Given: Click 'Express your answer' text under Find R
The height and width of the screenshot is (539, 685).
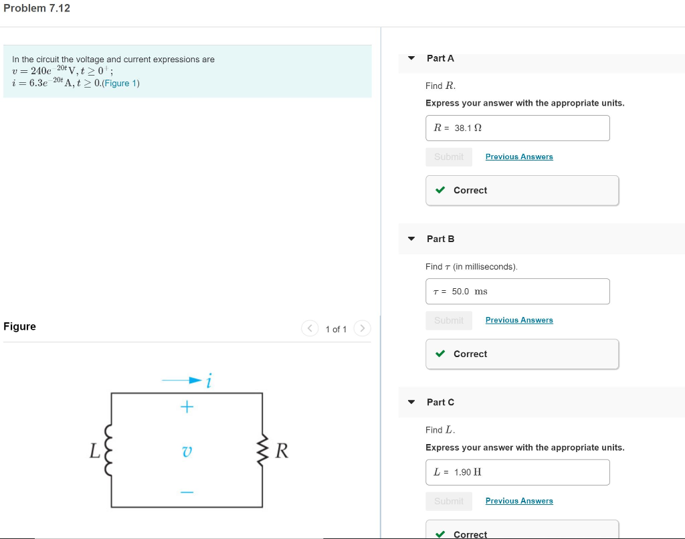Looking at the screenshot, I should coord(524,103).
